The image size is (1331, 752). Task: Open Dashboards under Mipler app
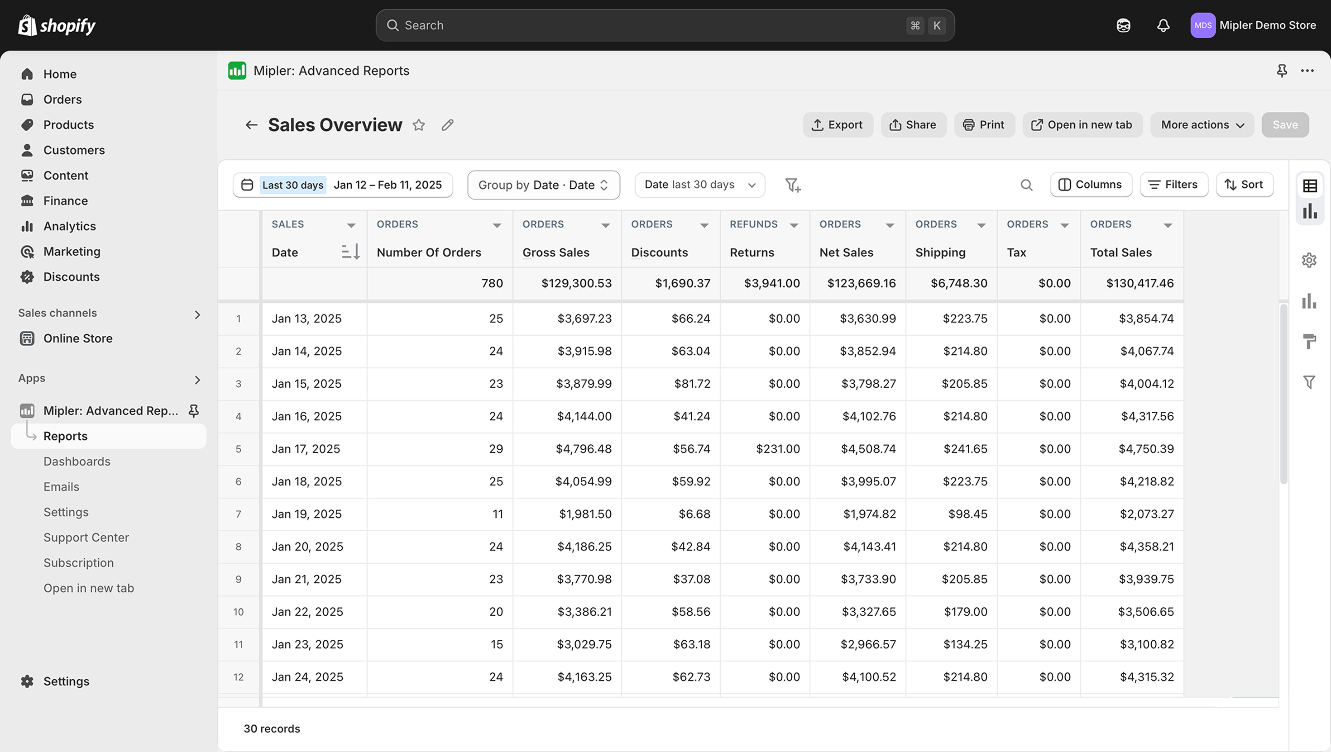(x=77, y=461)
